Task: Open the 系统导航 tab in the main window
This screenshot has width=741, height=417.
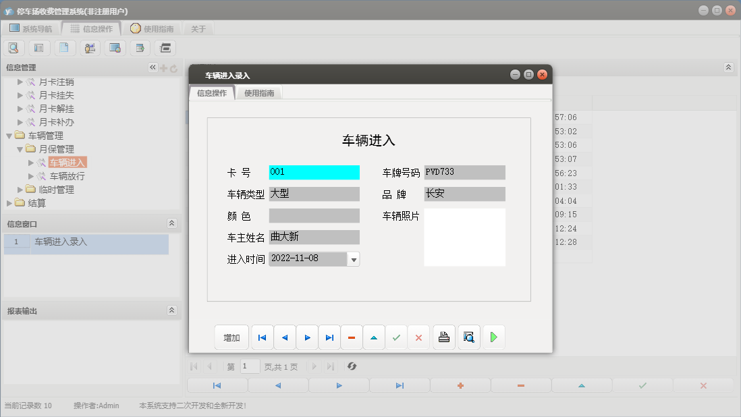Action: coord(33,28)
